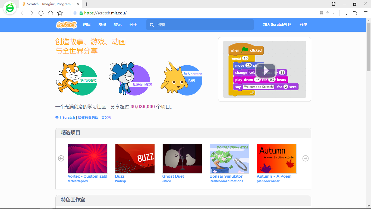Play the intro video

coord(265,71)
